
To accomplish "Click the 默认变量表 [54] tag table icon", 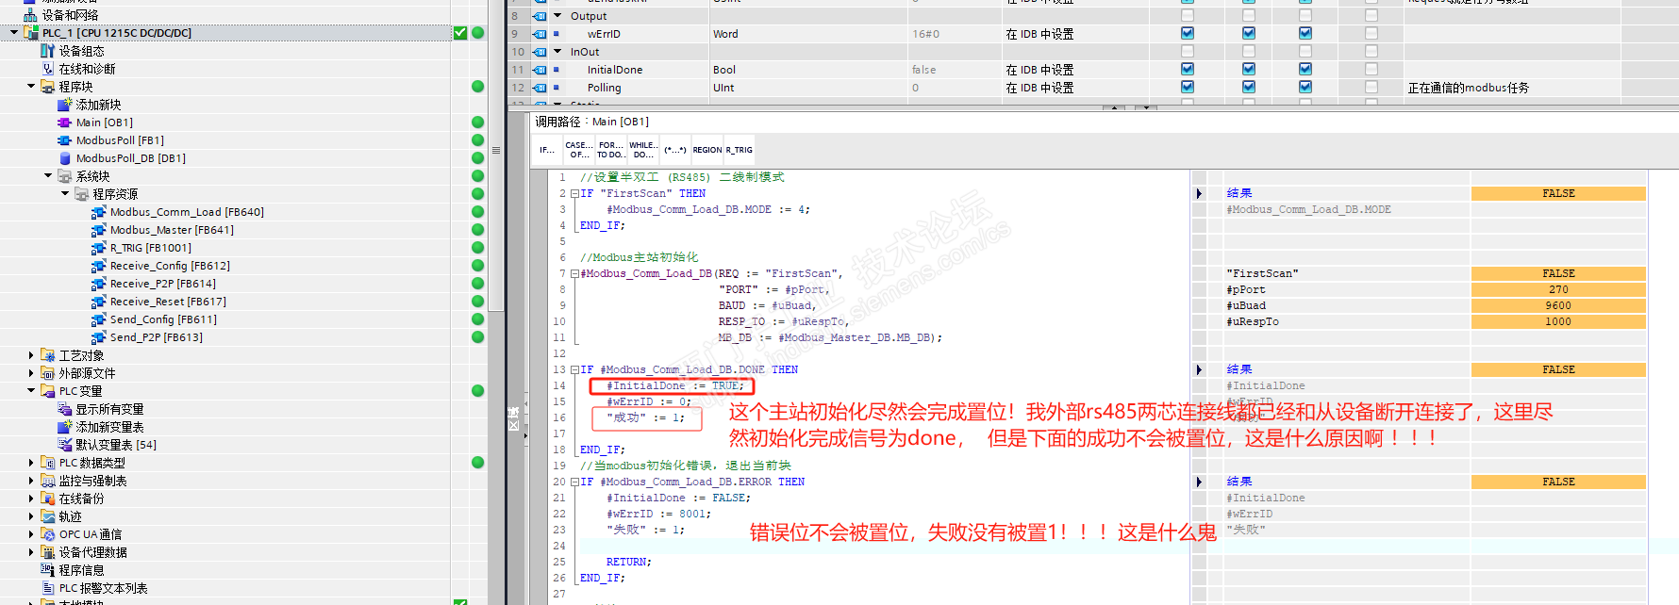I will (x=65, y=445).
